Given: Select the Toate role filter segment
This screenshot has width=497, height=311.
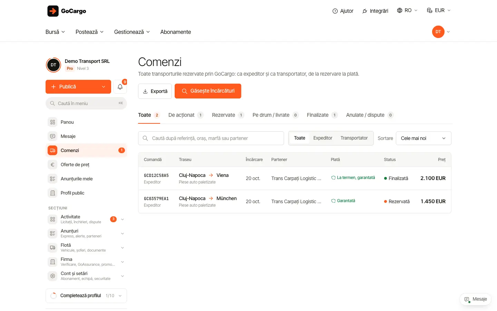Looking at the screenshot, I should pyautogui.click(x=300, y=138).
